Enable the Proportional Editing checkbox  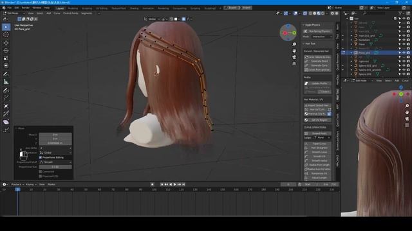[x=41, y=157]
